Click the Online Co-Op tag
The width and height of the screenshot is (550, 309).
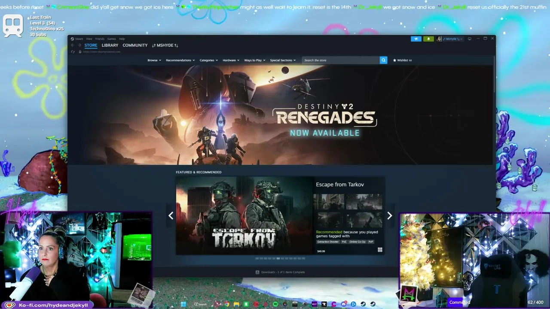pos(357,242)
